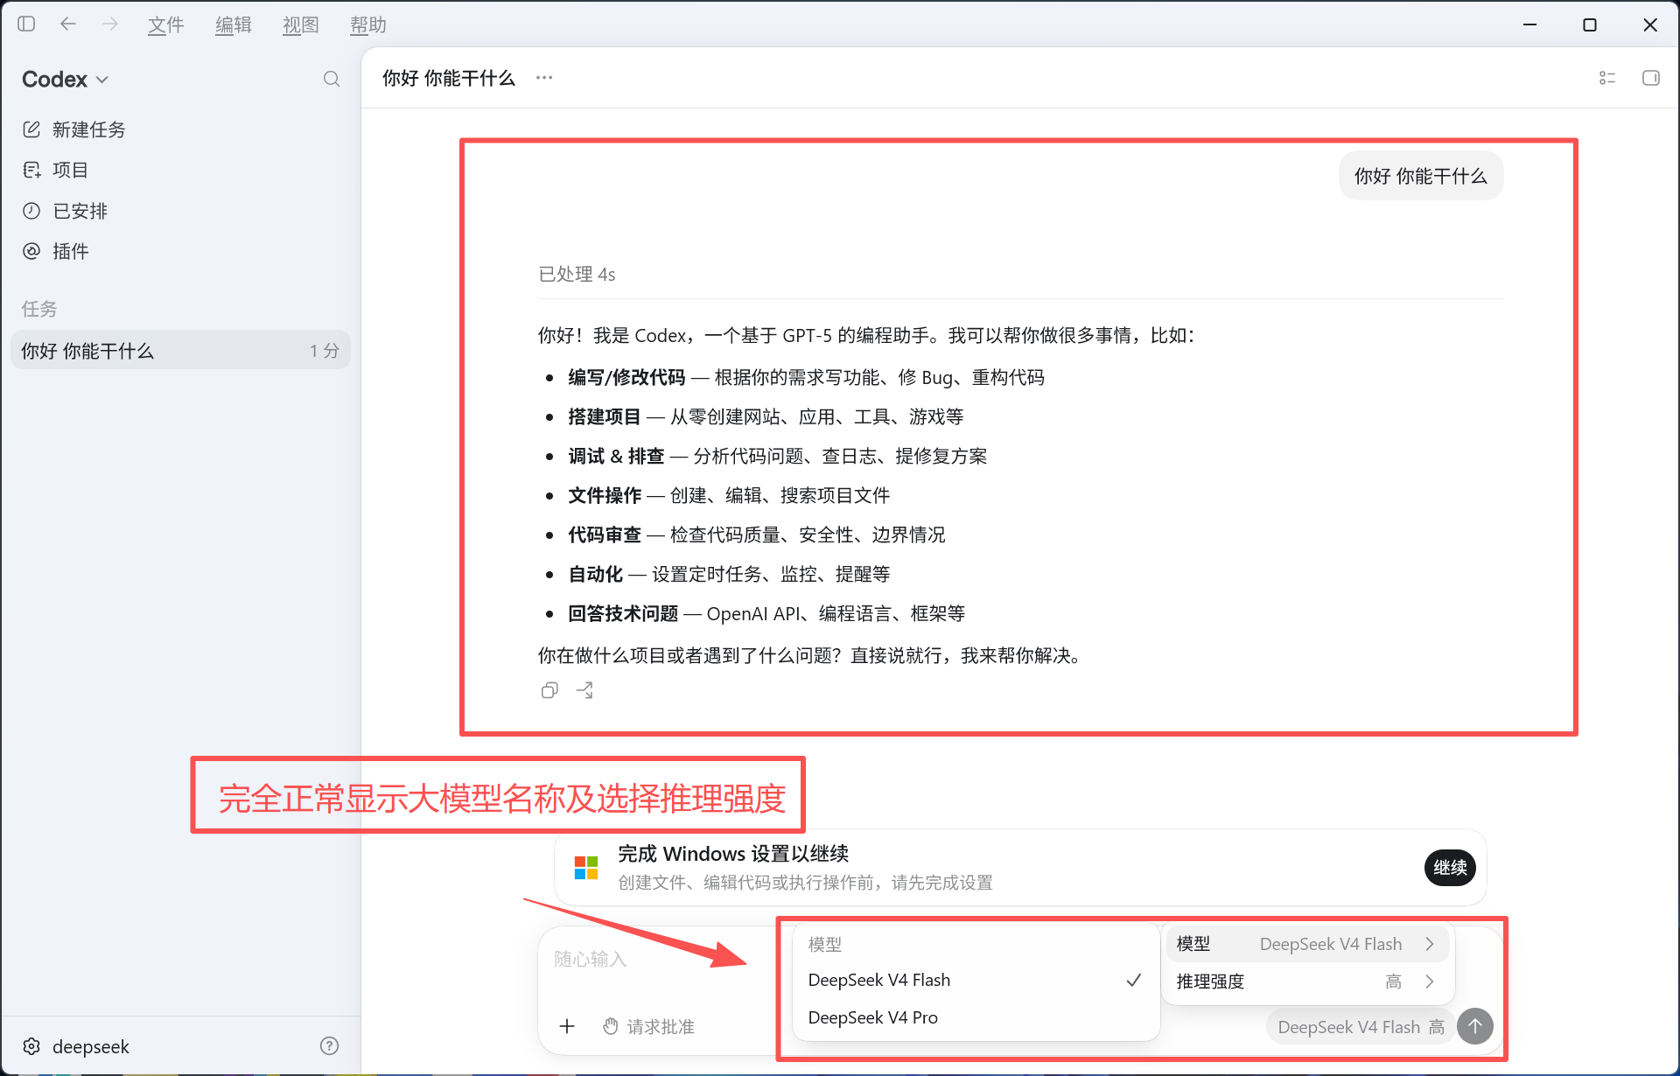Select the 你好 你能干什么 task in sidebar
Viewport: 1680px width, 1076px height.
coord(180,351)
